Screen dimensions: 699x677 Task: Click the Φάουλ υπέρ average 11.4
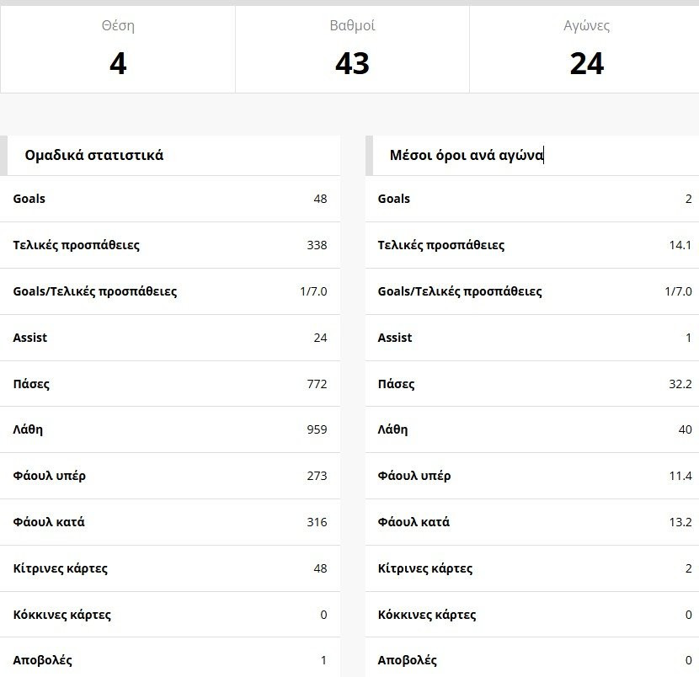click(680, 476)
